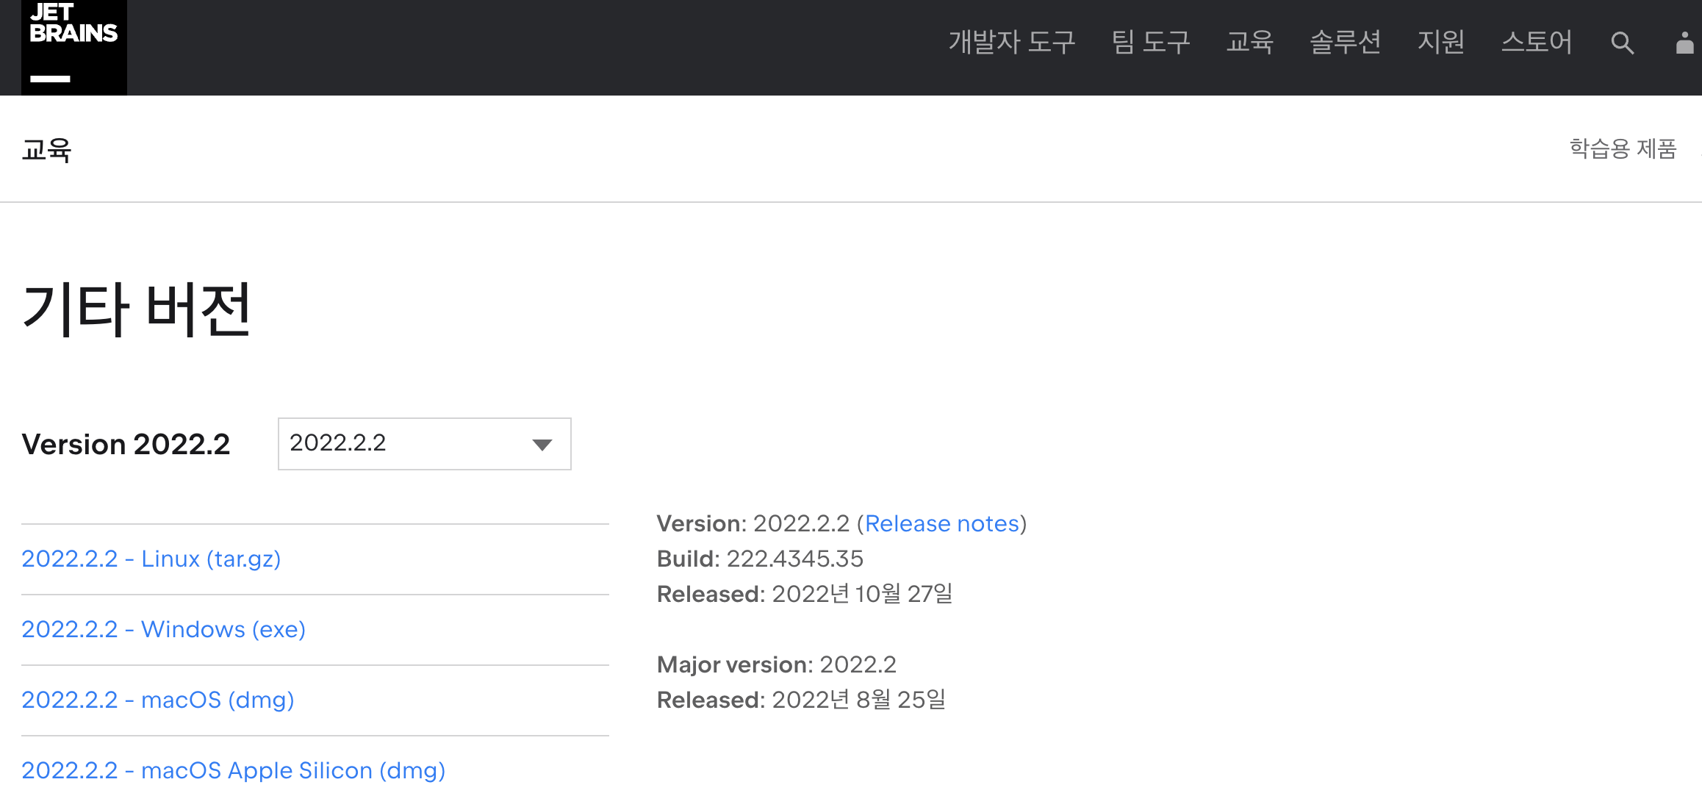Click the Version 2022.2 label

[126, 445]
